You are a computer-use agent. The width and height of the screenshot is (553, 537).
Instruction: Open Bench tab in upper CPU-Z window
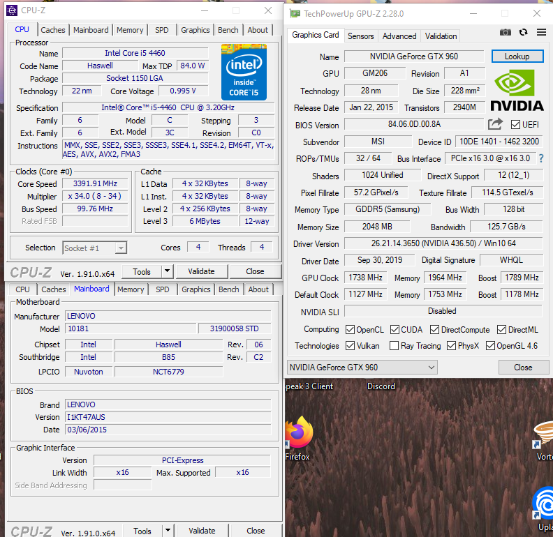point(228,30)
